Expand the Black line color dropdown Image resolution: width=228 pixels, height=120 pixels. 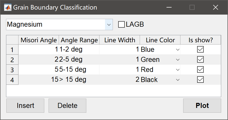coord(178,80)
